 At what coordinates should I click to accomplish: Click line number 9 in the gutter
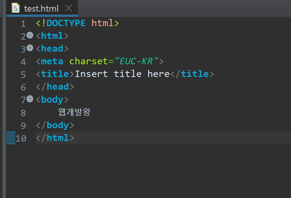tap(23, 126)
